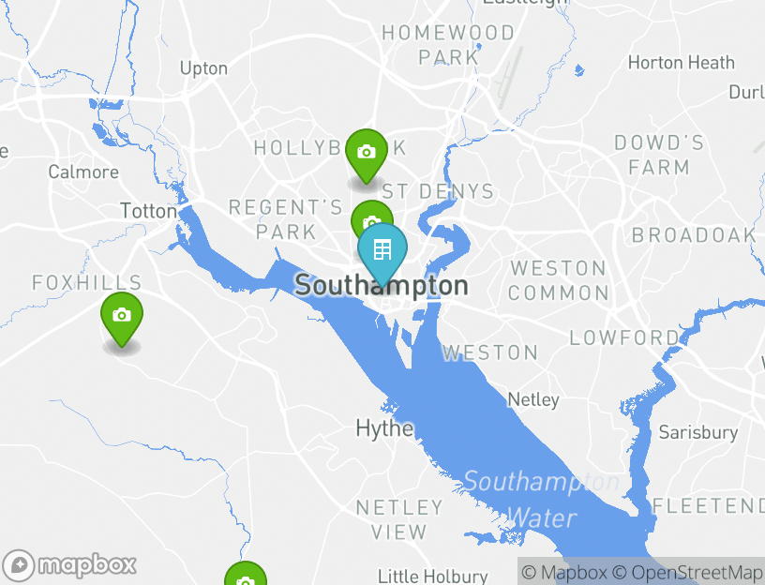Click the Hythe town label

[384, 428]
